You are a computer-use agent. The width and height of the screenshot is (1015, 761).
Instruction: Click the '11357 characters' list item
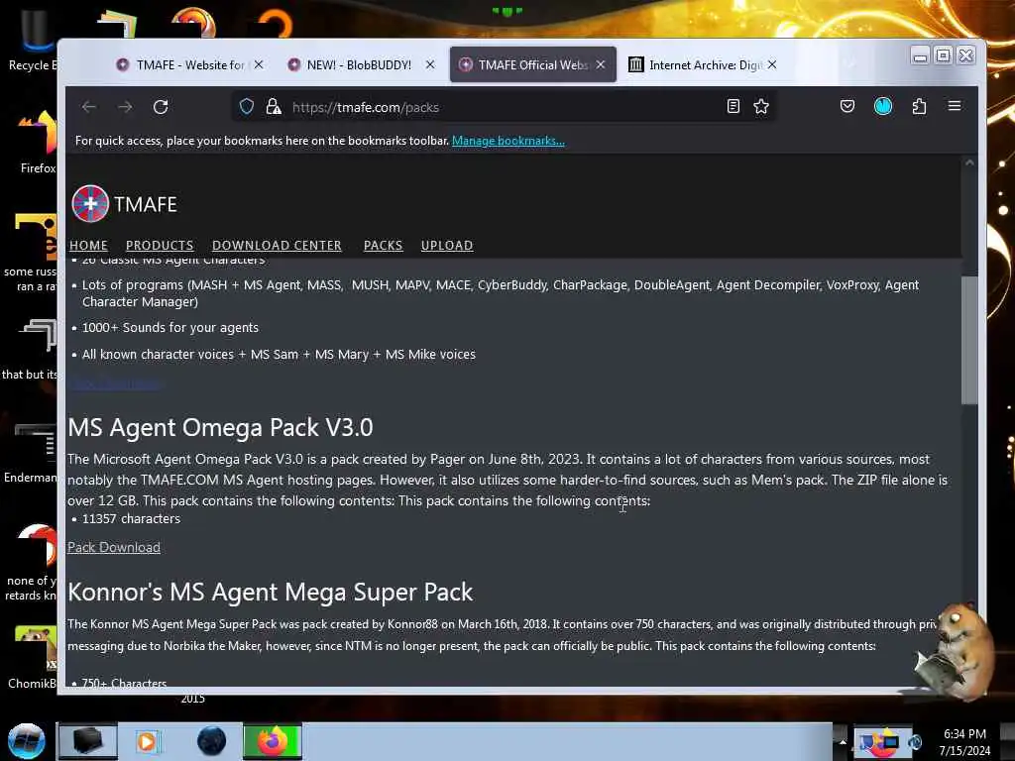132,519
